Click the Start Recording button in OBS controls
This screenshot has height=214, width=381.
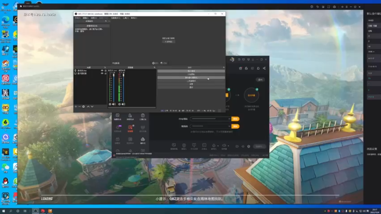coord(191,74)
